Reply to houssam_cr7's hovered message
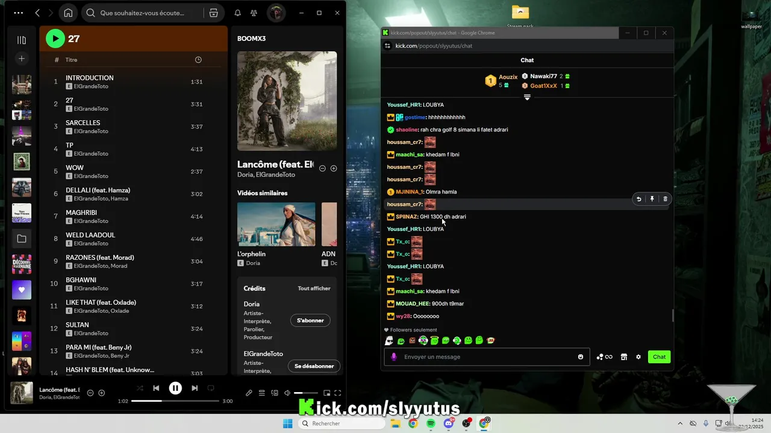The width and height of the screenshot is (771, 433). pos(638,199)
